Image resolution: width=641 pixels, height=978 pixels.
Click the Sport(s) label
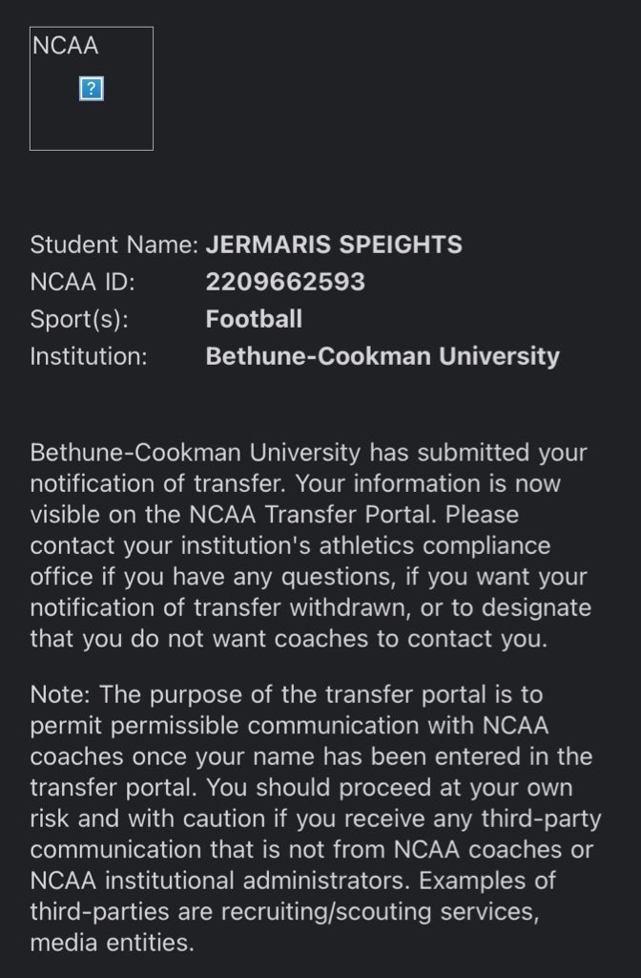(x=79, y=319)
